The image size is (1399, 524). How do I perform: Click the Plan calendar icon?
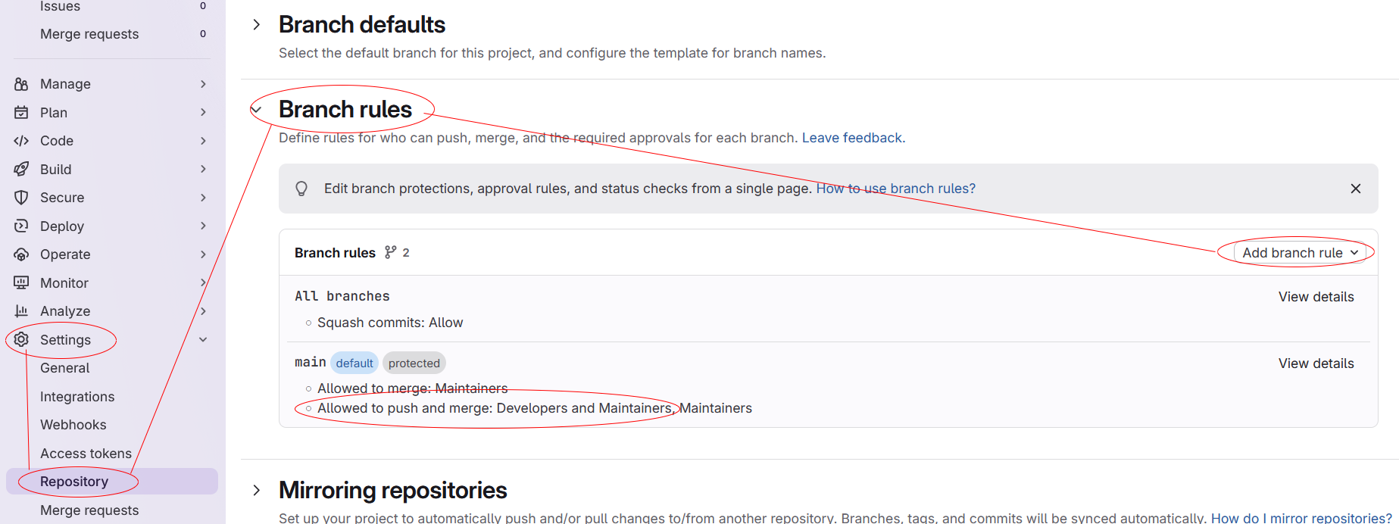(x=21, y=113)
